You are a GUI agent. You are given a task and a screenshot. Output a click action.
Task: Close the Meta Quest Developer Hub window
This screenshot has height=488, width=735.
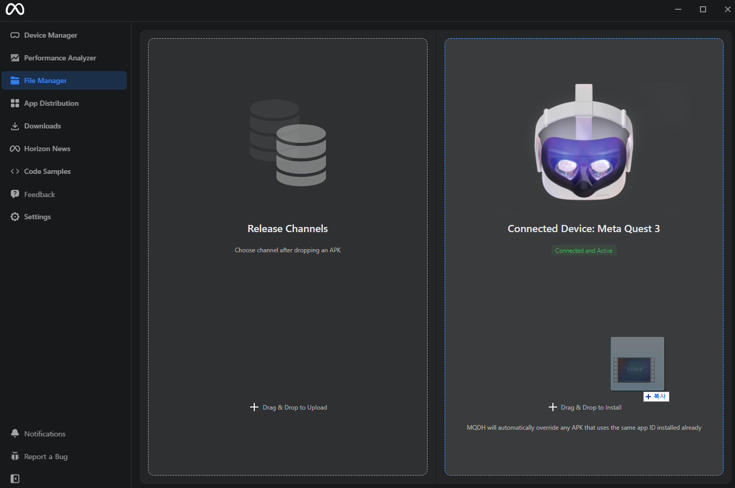click(x=727, y=9)
